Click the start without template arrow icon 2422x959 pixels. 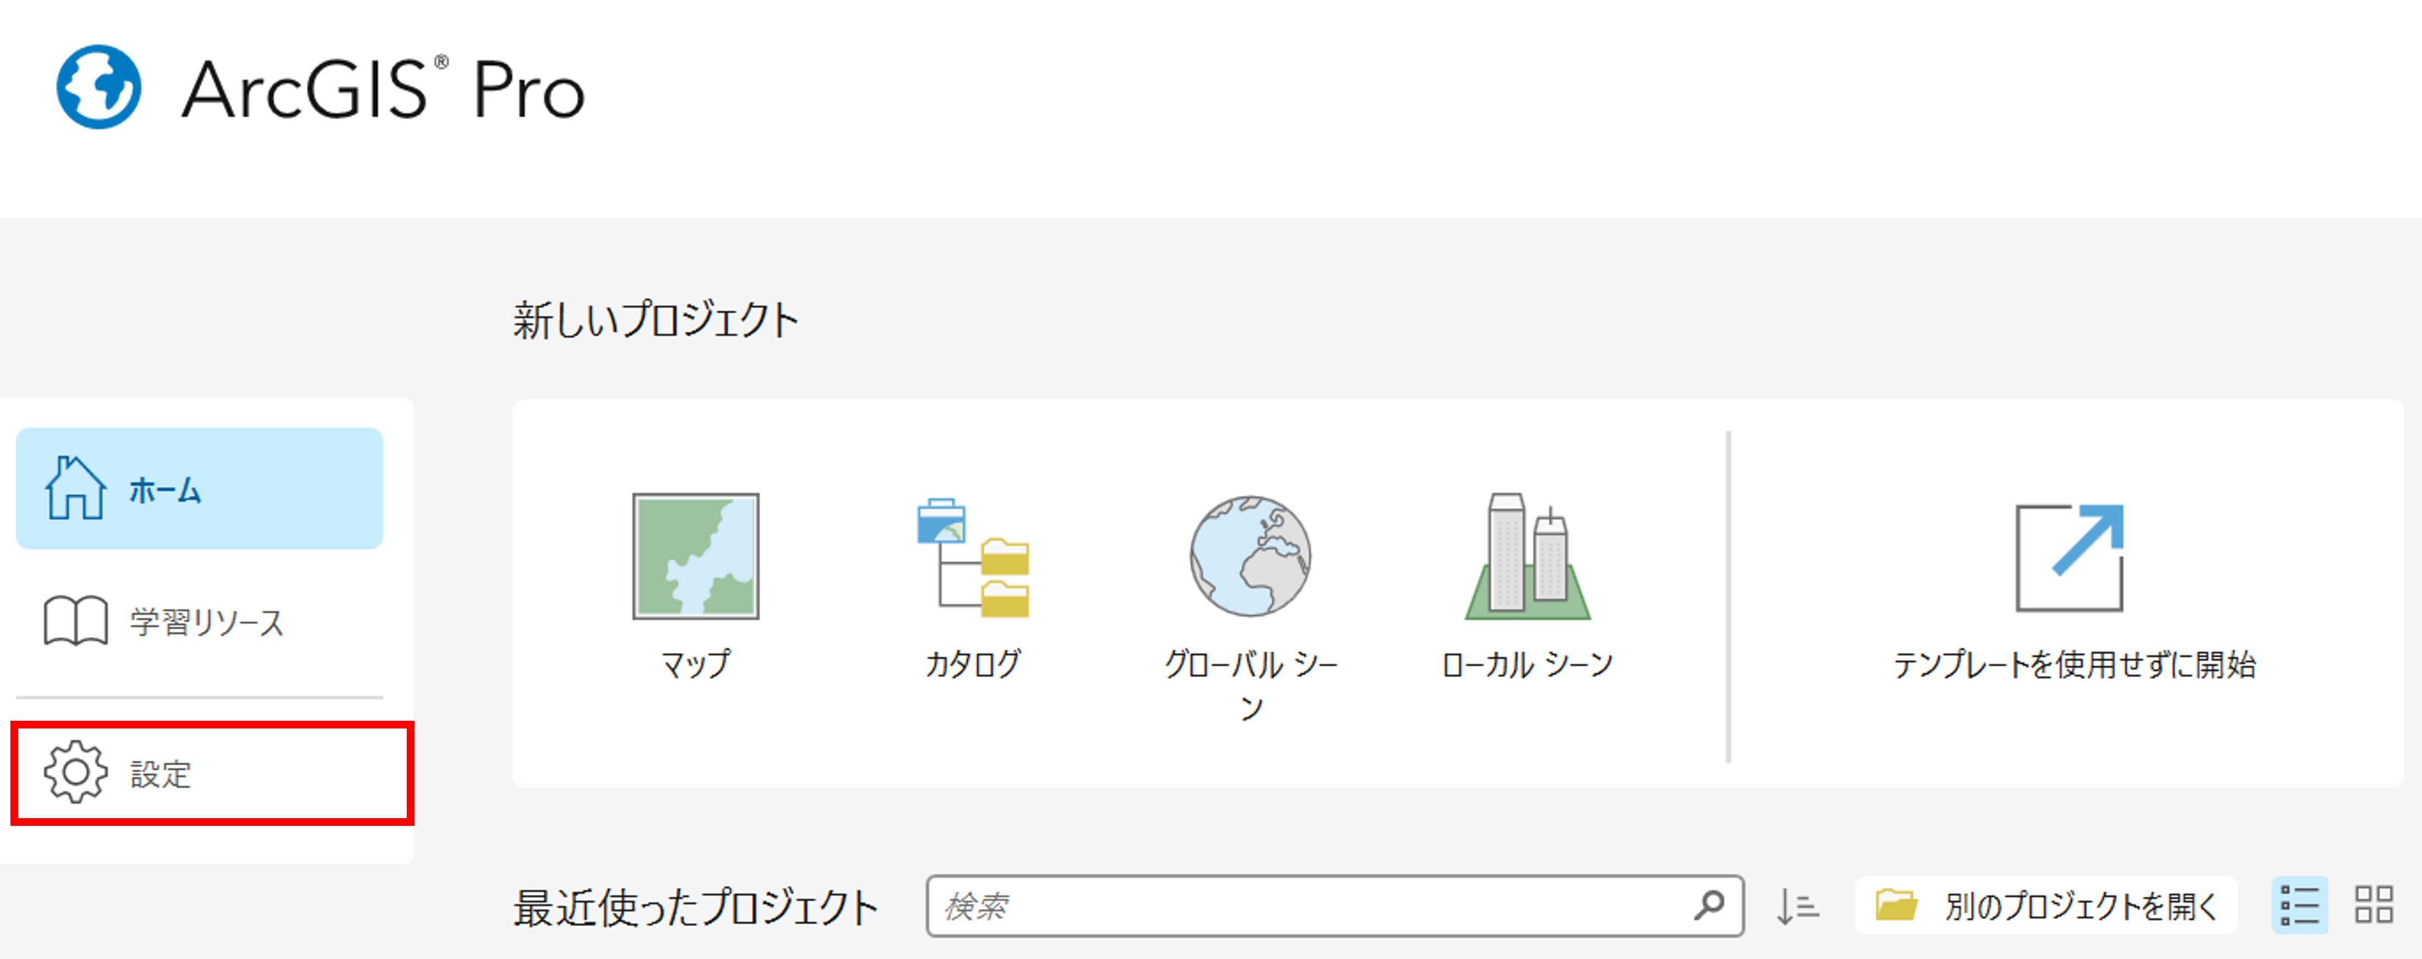tap(2069, 557)
